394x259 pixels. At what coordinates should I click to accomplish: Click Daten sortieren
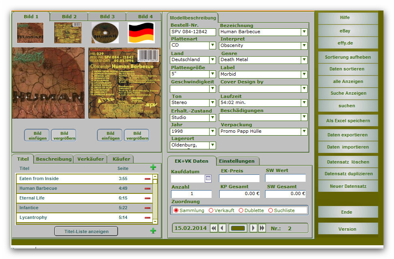(348, 69)
